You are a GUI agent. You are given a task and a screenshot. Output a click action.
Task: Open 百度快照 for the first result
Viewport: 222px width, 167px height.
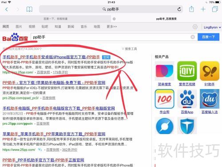tap(44, 72)
